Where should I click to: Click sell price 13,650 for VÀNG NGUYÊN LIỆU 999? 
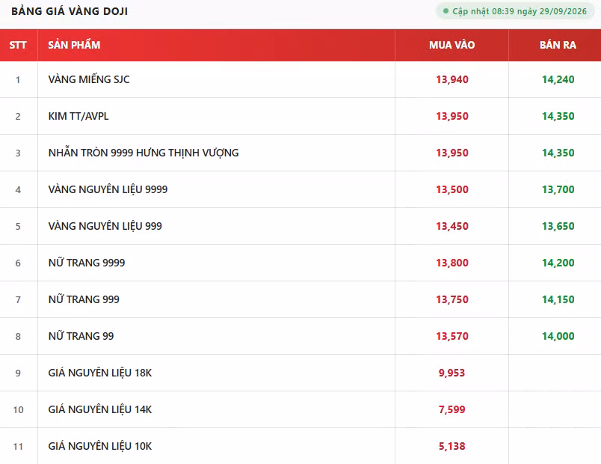(x=558, y=227)
